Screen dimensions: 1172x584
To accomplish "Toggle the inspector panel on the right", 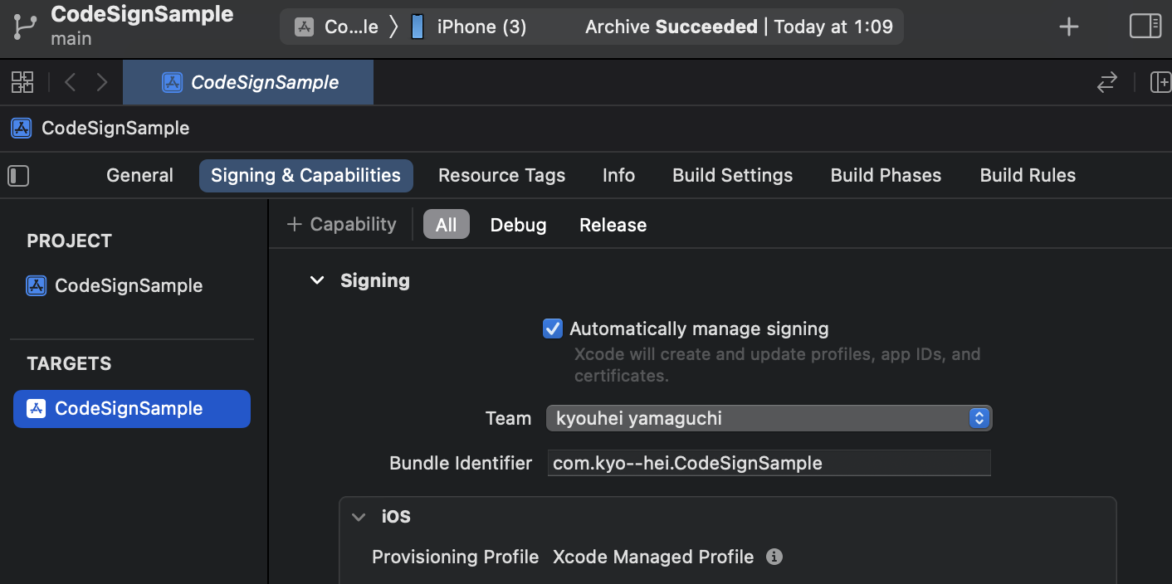I will [x=1145, y=27].
